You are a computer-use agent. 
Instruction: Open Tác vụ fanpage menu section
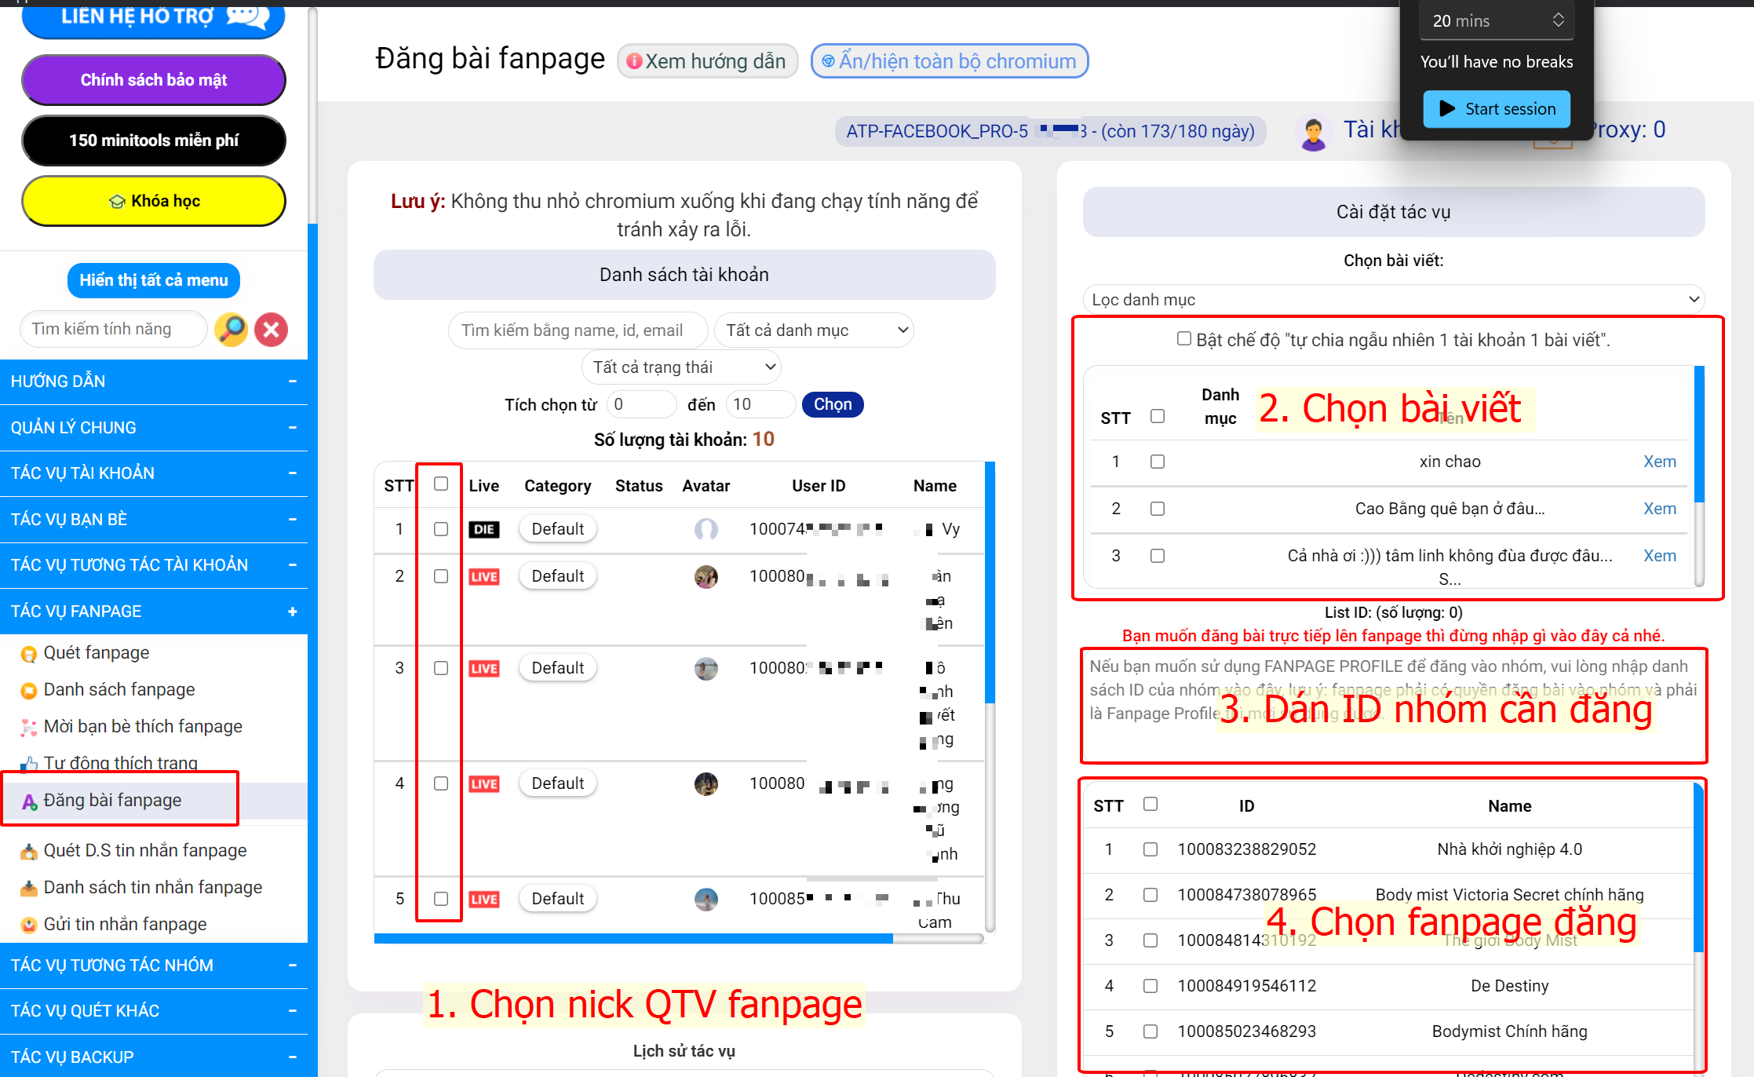153,611
